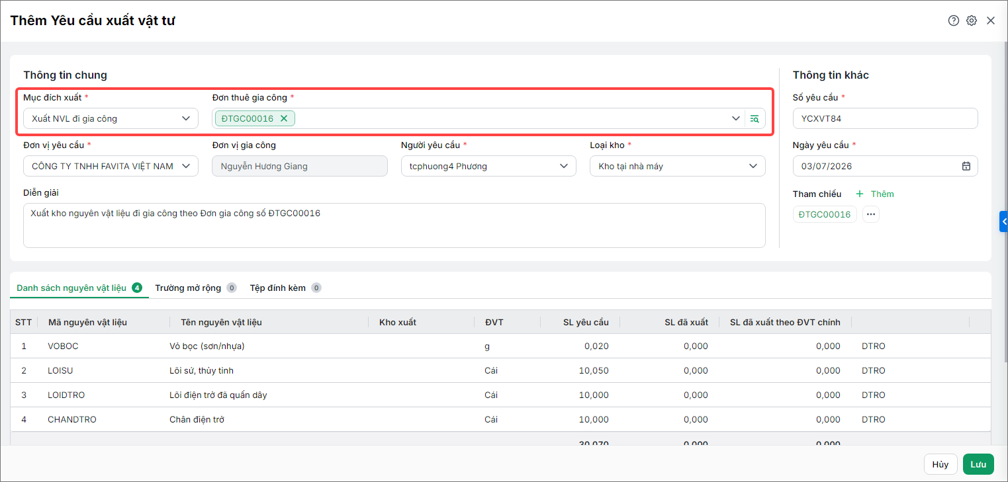Viewport: 1008px width, 482px height.
Task: Click the plus icon beside Thêm
Action: click(860, 194)
